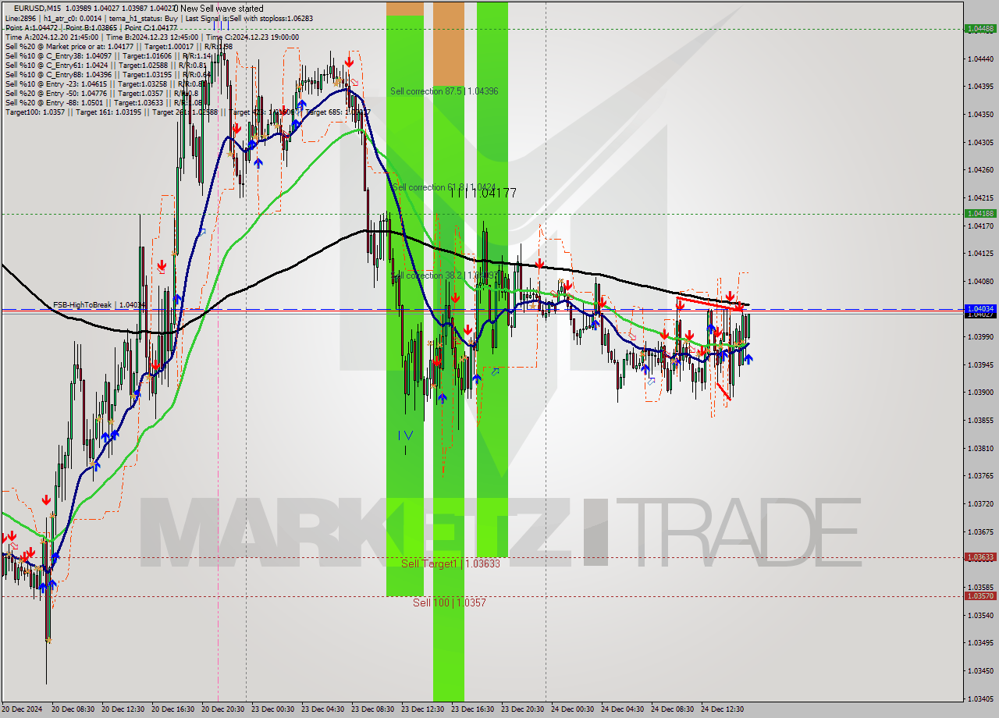Click the 'I V' wave label
Viewport: 999px width, 718px height.
406,435
